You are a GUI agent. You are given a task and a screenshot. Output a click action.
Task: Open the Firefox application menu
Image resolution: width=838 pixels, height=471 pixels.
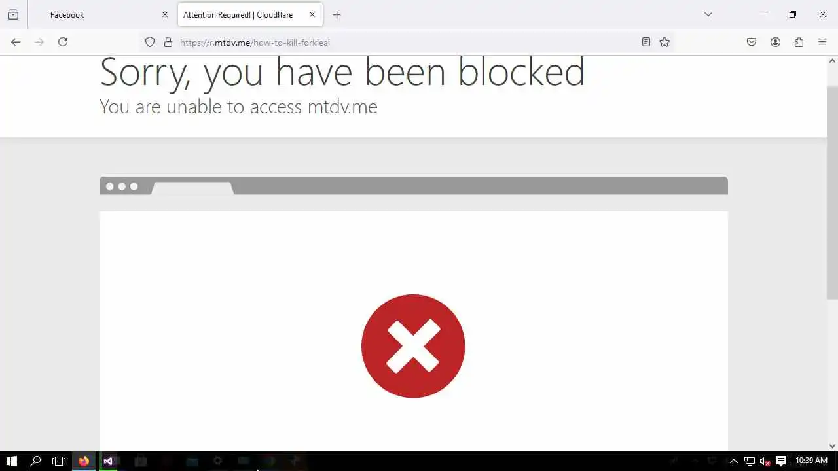[x=822, y=42]
